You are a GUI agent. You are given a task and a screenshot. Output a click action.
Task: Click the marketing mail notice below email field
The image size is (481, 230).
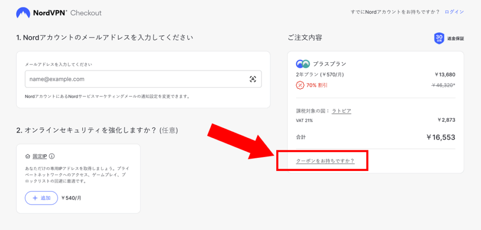coord(108,96)
